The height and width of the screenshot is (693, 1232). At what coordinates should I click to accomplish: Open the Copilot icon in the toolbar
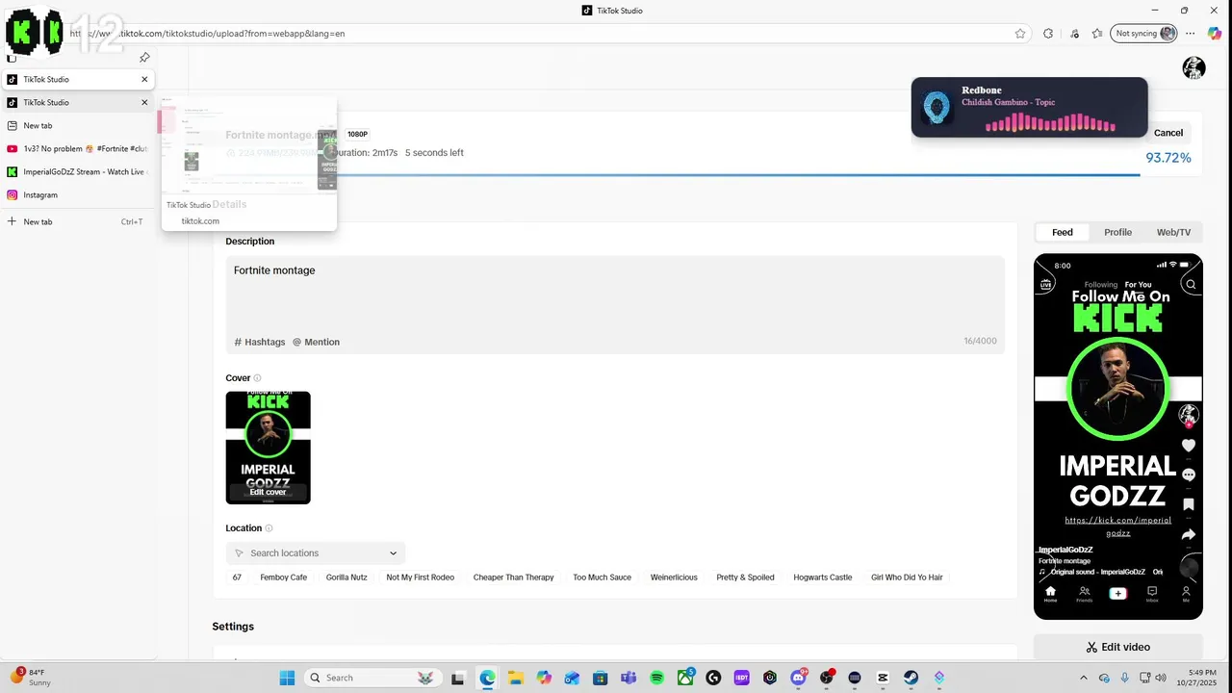pyautogui.click(x=1215, y=34)
